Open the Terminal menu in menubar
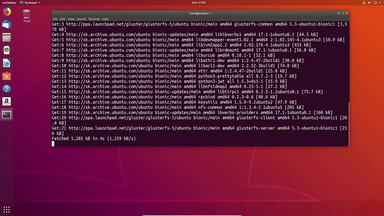The height and width of the screenshot is (216, 384). [94, 19]
